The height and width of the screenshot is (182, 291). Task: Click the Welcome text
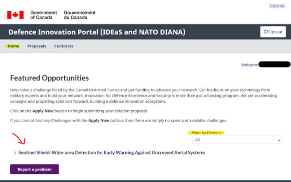pyautogui.click(x=249, y=65)
